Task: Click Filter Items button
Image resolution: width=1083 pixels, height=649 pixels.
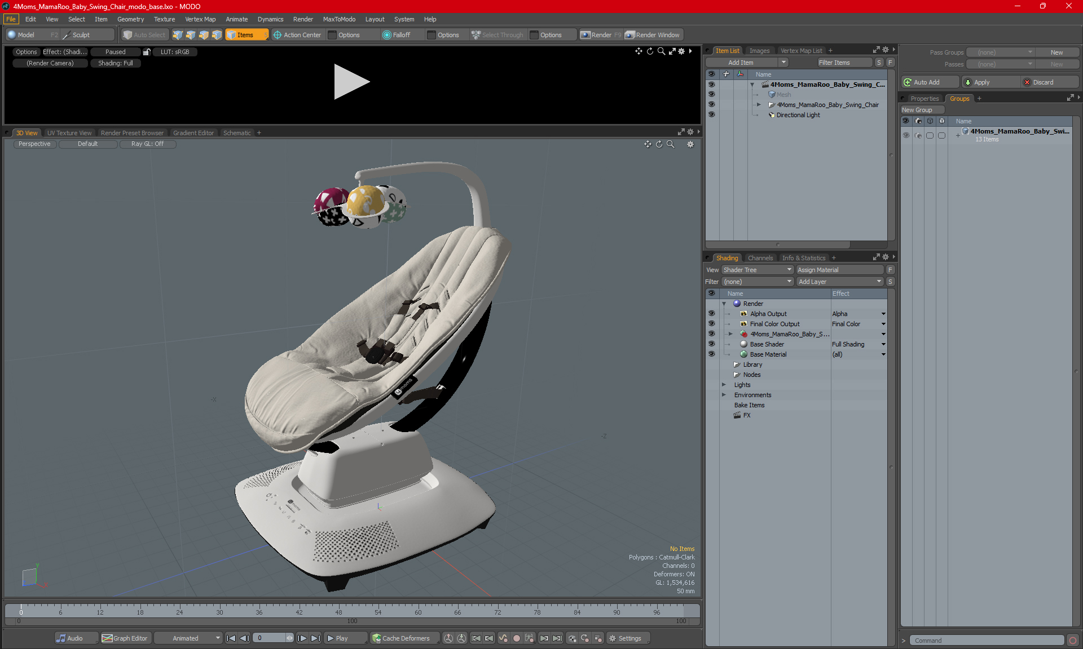Action: 845,63
